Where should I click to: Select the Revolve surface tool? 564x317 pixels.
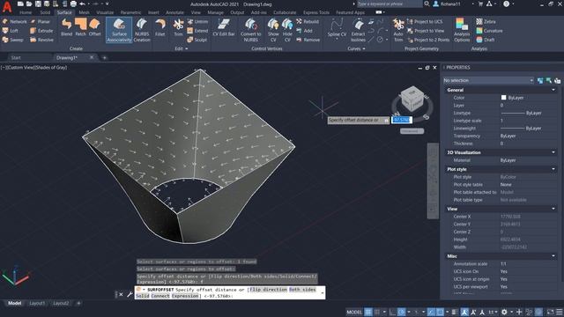[41, 40]
